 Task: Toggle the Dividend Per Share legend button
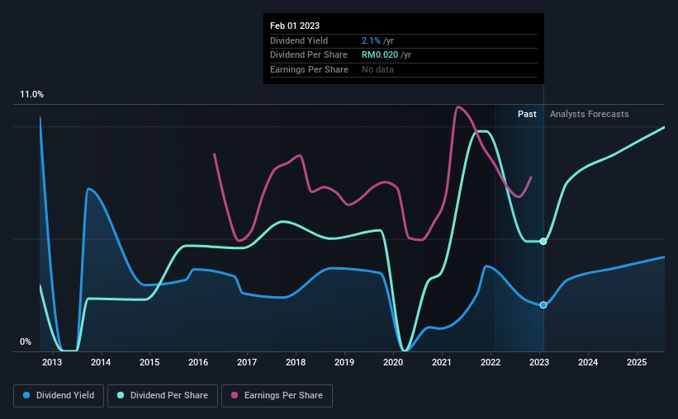163,396
